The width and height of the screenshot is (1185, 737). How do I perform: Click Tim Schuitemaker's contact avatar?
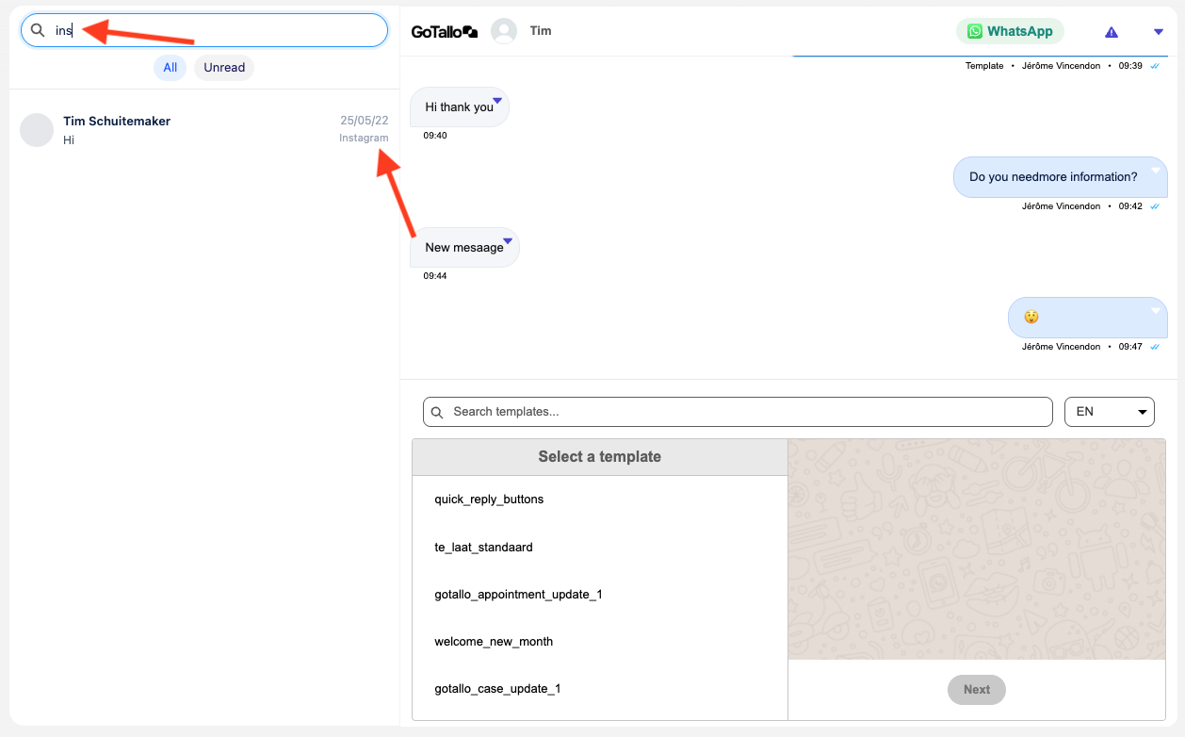click(x=36, y=130)
